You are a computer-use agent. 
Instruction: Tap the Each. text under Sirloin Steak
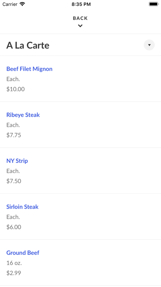tap(13, 217)
